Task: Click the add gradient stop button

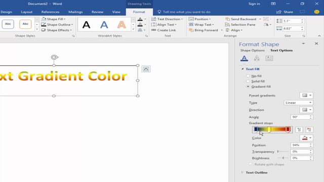Action: [299, 129]
